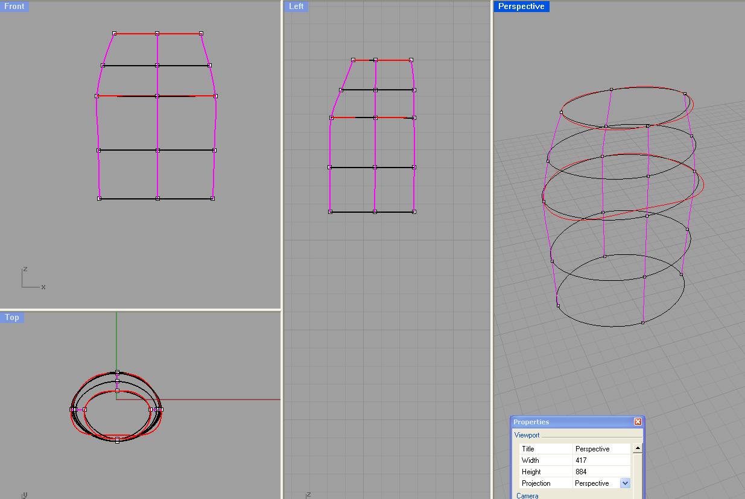
Task: Click the Top viewport title label
Action: point(12,317)
